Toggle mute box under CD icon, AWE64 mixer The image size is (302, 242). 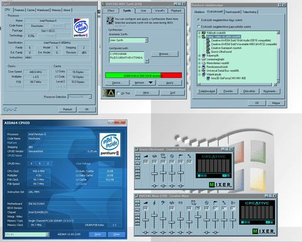(206, 208)
